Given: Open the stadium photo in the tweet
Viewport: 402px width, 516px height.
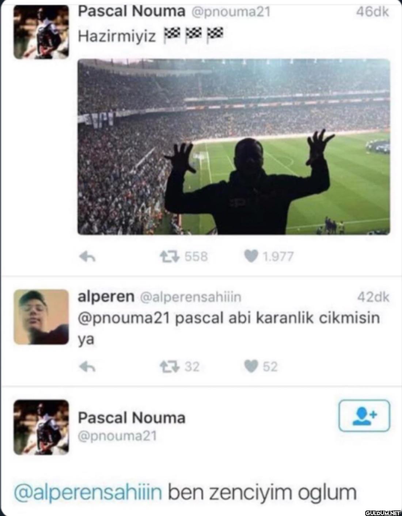Looking at the screenshot, I should click(234, 146).
